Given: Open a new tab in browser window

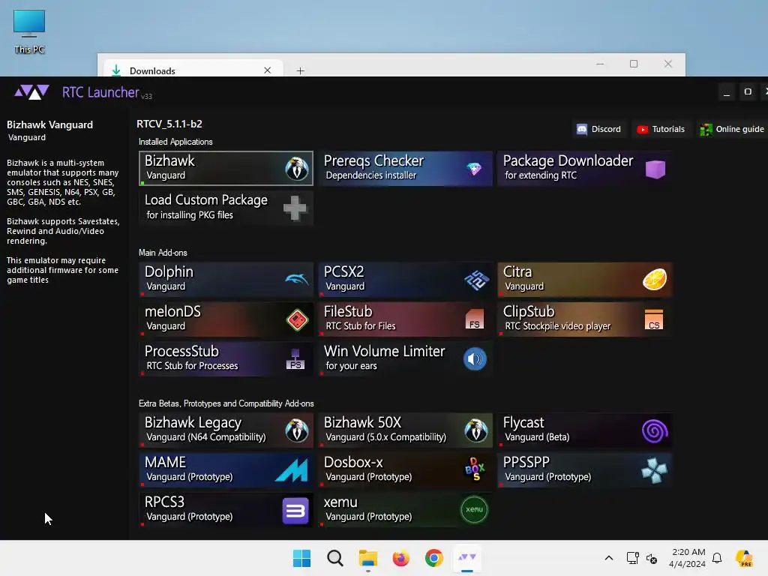Looking at the screenshot, I should [300, 71].
